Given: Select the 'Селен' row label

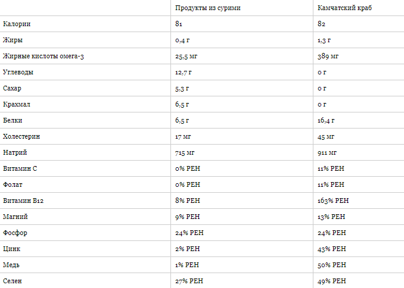Looking at the screenshot, I should [13, 281].
